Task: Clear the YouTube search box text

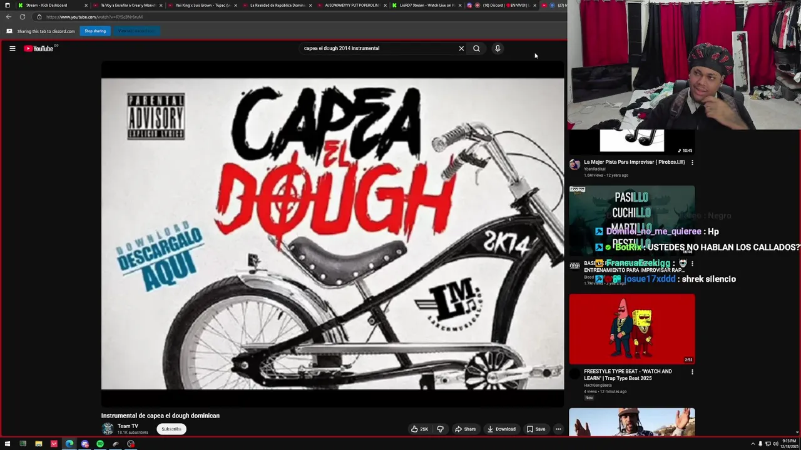Action: click(x=461, y=48)
